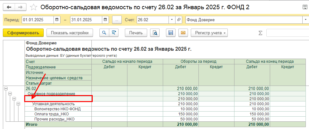
Task: Open calendar for start date 01.01.2025
Action: point(57,20)
